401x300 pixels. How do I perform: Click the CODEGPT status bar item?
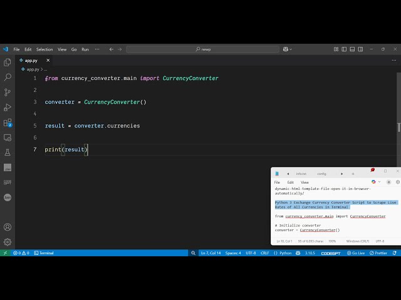(x=331, y=253)
